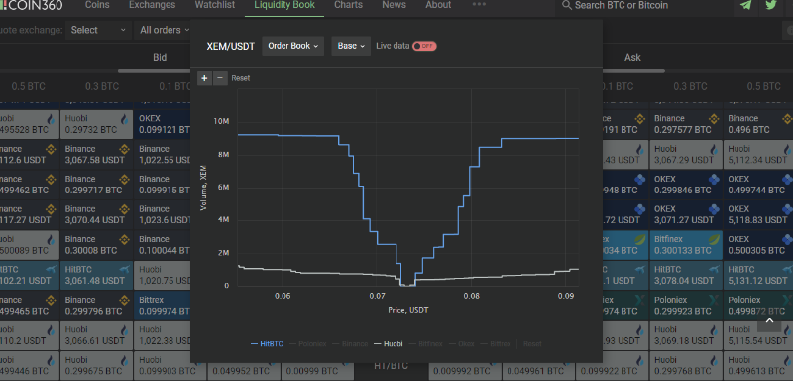Click the COIN360 logo
The image size is (793, 381).
tap(32, 5)
